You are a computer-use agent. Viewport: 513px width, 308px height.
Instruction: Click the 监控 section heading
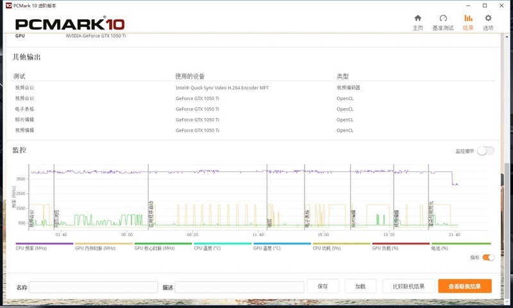tap(19, 150)
